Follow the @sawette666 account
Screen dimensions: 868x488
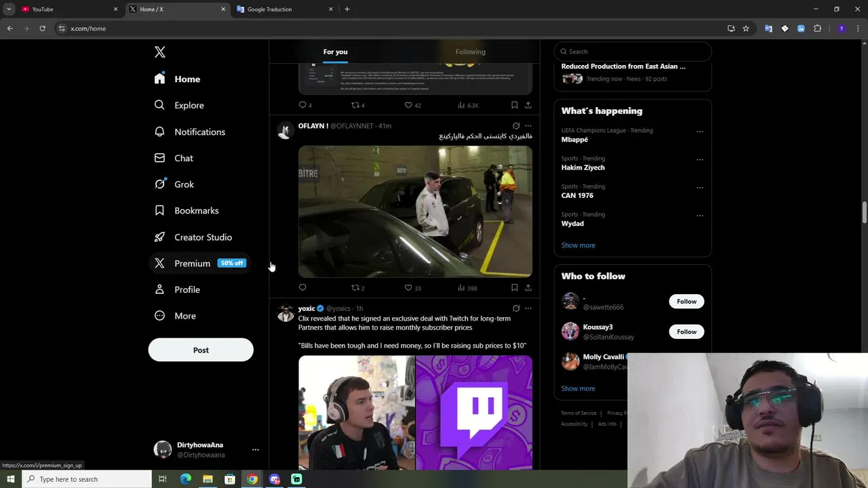tap(686, 302)
